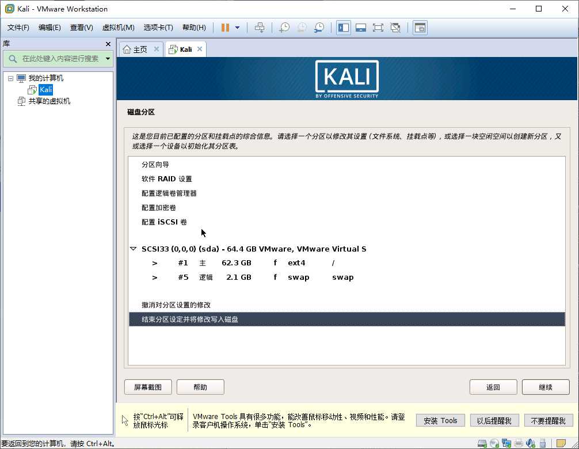Click the 帮助 button in installer

[x=200, y=387]
